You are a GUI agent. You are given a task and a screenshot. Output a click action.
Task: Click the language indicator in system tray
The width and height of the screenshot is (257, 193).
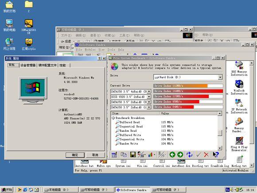point(227,190)
